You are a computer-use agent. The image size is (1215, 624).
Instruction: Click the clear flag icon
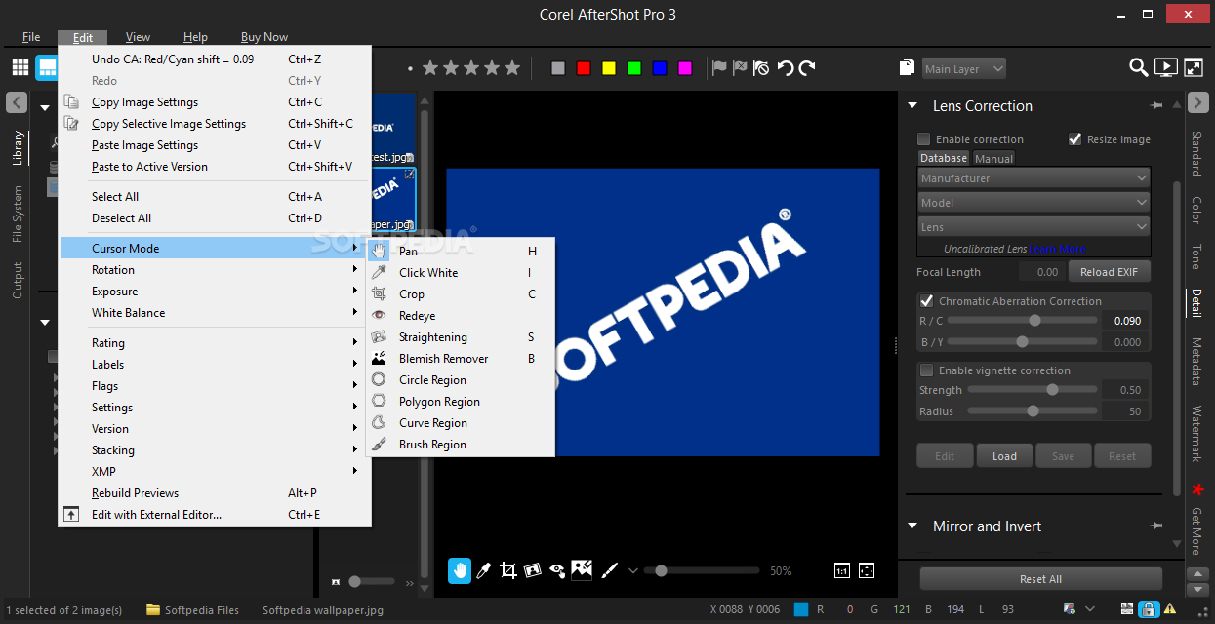761,68
